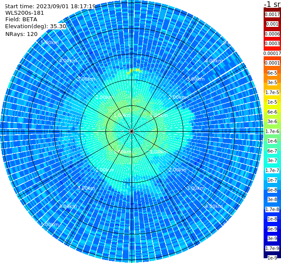Select the 3e-6 colorbar label
Screen dimensions: 281x263
(x=272, y=121)
